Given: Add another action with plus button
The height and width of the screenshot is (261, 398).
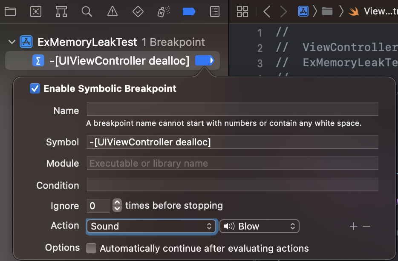Looking at the screenshot, I should [x=354, y=226].
